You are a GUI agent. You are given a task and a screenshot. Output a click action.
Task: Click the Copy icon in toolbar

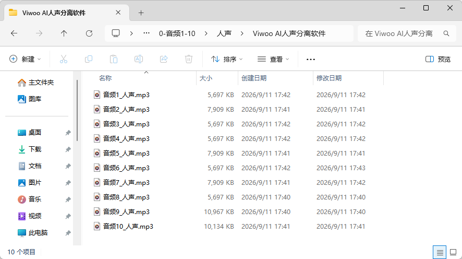(89, 60)
